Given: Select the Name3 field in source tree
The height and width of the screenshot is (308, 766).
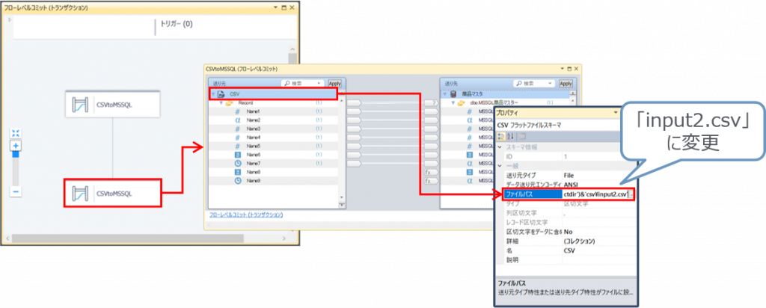Looking at the screenshot, I should [253, 129].
